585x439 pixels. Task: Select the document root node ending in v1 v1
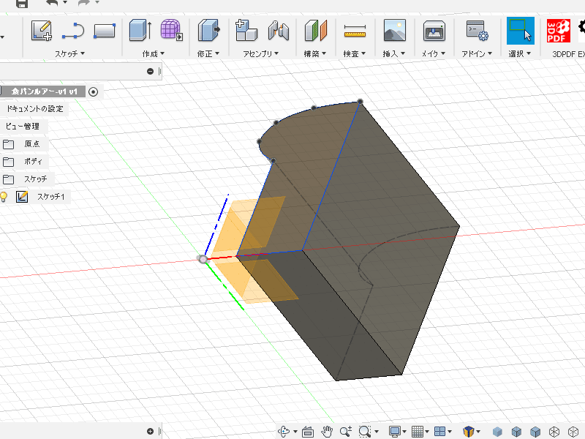[x=45, y=91]
